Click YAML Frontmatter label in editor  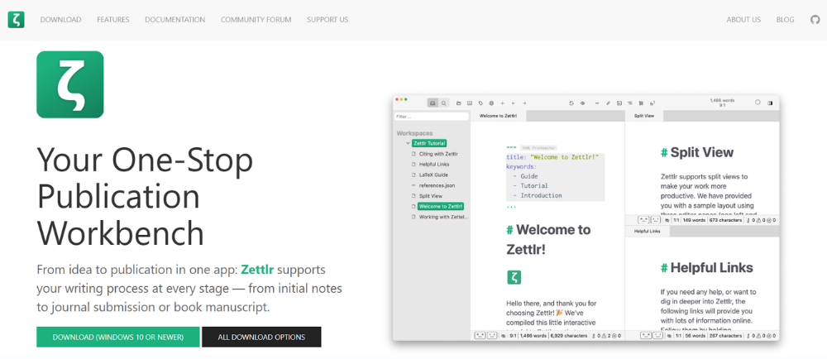(538, 149)
